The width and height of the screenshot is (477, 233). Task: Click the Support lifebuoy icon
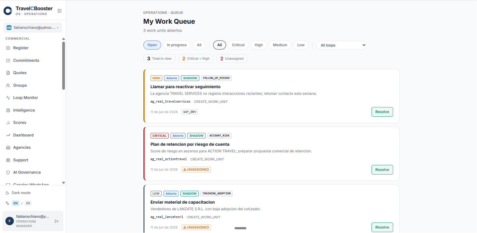pos(8,160)
